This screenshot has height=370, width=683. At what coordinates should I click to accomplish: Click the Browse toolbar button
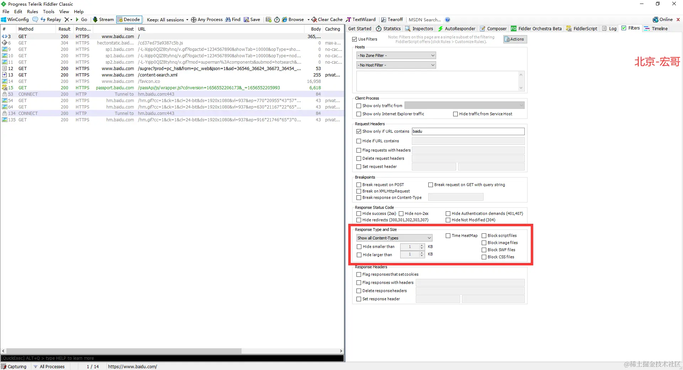[293, 20]
